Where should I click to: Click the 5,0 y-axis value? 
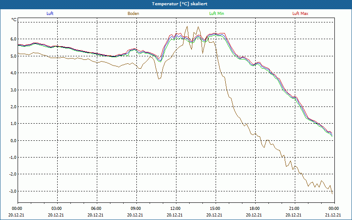tap(13, 56)
